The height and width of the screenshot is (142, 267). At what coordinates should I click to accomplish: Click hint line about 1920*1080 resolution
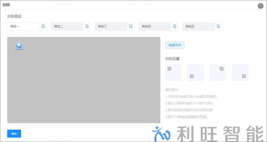pos(189,103)
